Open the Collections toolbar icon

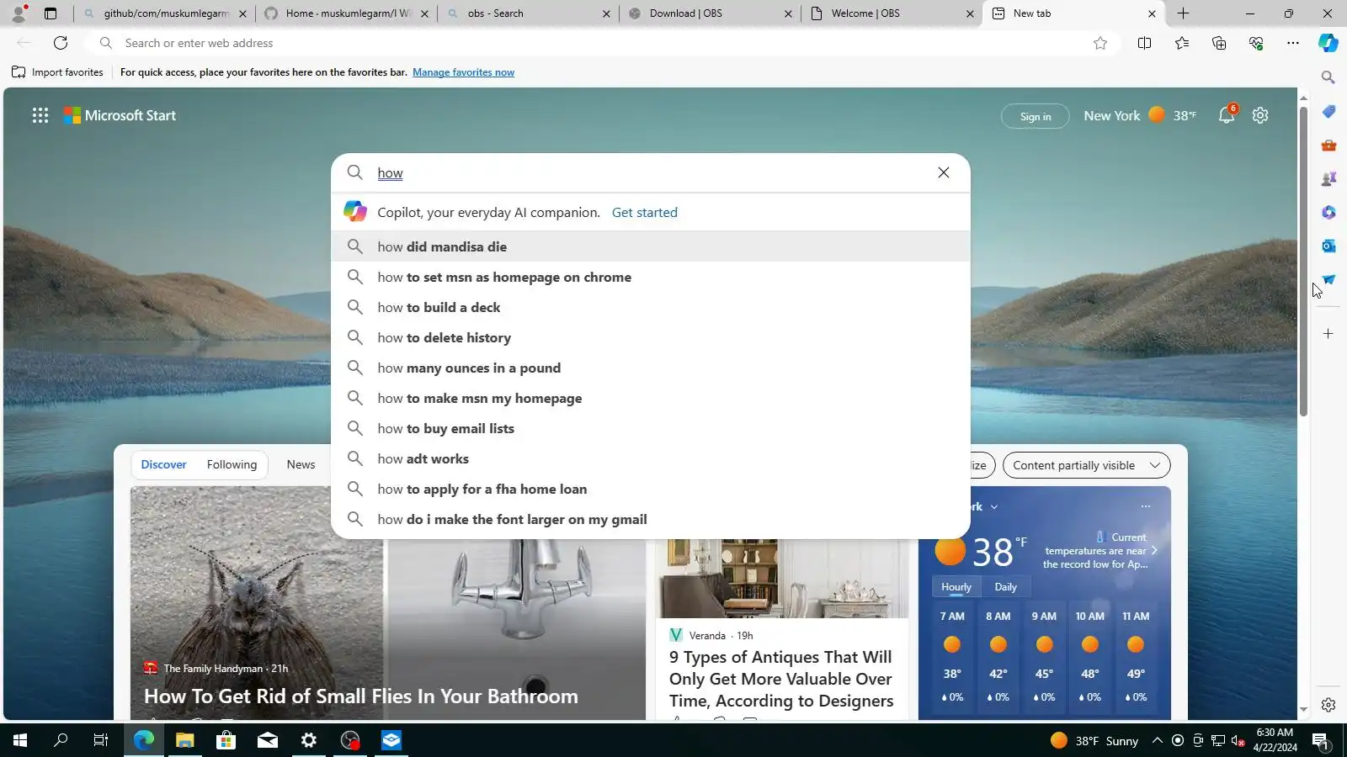tap(1219, 43)
